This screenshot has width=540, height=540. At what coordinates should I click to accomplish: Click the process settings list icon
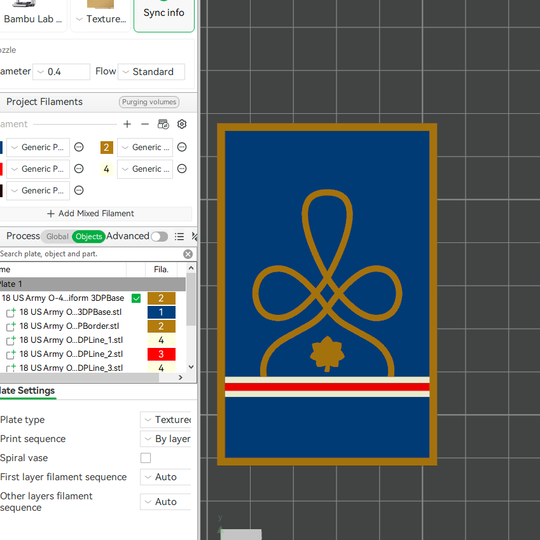pos(179,237)
